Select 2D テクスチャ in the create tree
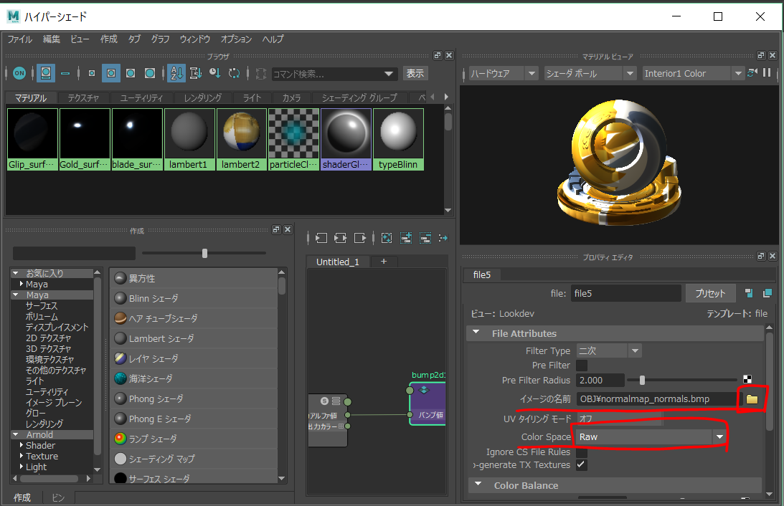The image size is (784, 506). [x=48, y=338]
